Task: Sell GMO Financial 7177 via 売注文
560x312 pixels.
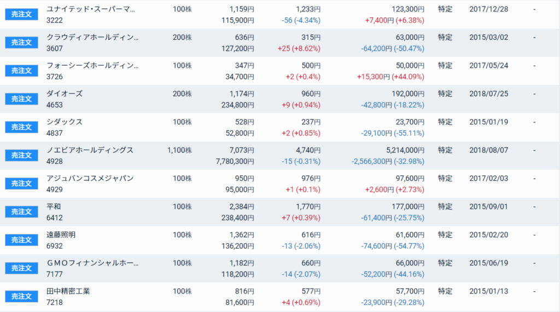Action: click(21, 268)
